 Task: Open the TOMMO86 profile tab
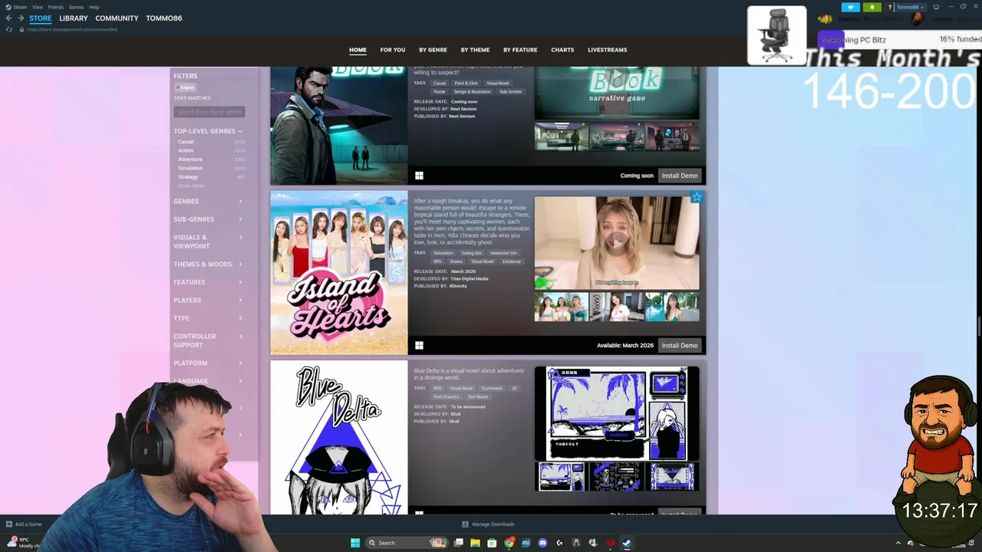[x=163, y=18]
